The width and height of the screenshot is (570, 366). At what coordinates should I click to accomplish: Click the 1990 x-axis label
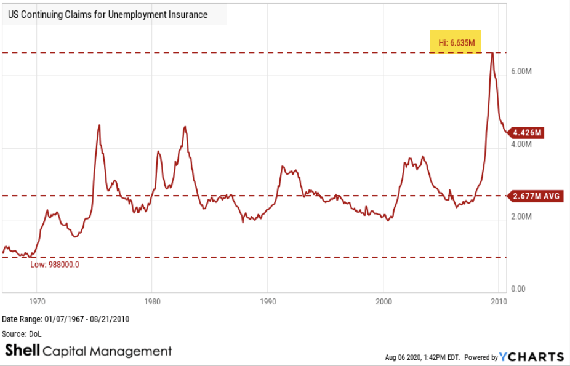268,302
